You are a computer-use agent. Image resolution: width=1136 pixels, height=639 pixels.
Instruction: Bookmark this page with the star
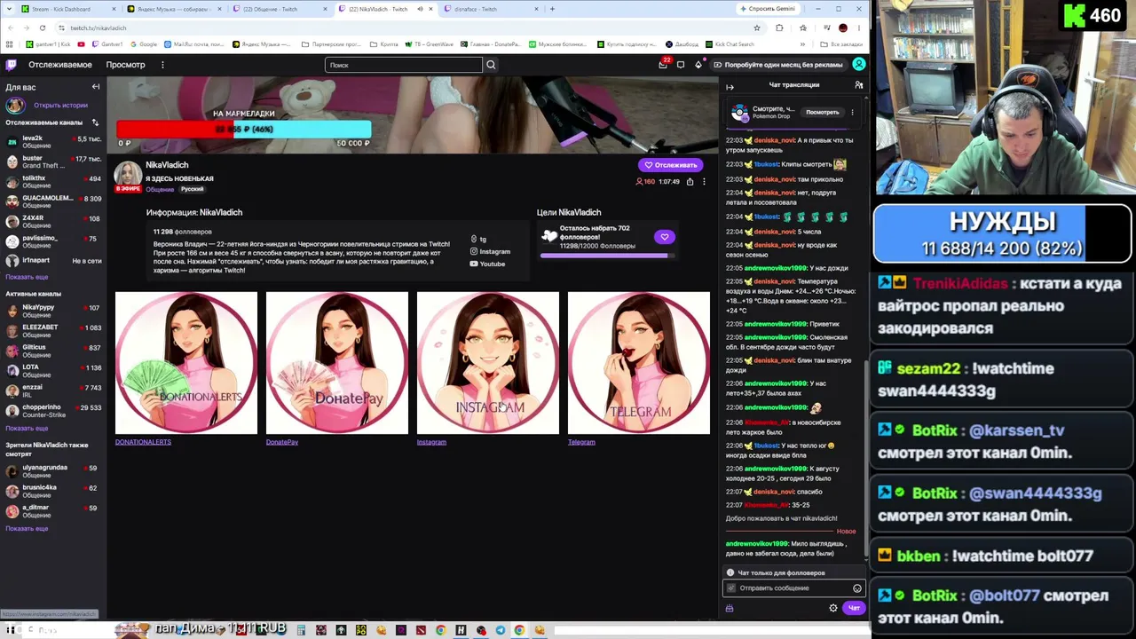click(757, 28)
